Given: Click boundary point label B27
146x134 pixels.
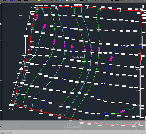Looking at the screenshot, I should pyautogui.click(x=32, y=42).
